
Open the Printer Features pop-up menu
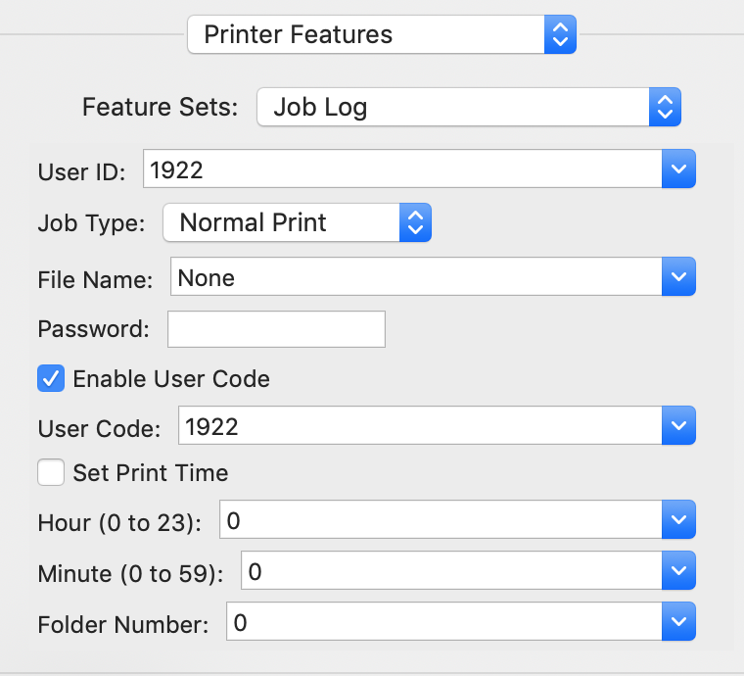click(x=381, y=35)
